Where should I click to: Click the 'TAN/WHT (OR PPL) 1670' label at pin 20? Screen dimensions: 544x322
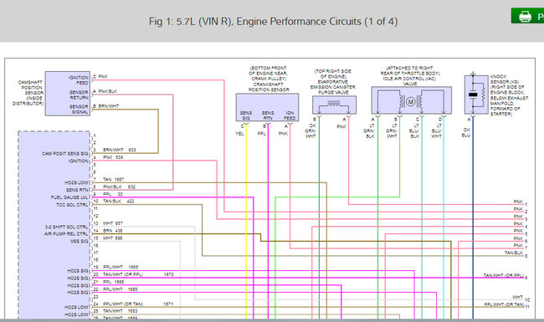[138, 274]
